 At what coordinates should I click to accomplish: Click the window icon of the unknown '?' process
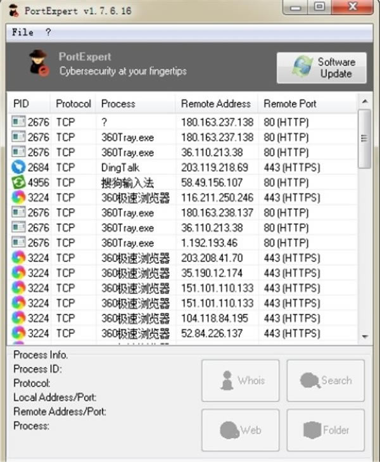[x=18, y=122]
